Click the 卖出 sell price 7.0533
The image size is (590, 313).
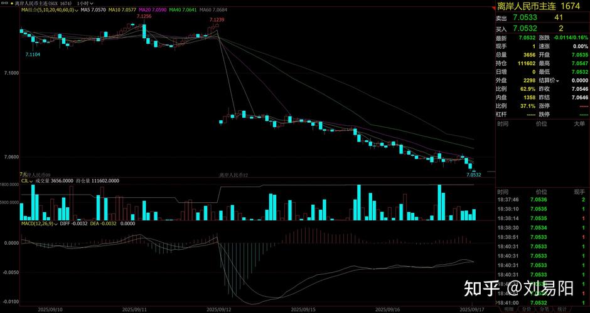point(524,18)
